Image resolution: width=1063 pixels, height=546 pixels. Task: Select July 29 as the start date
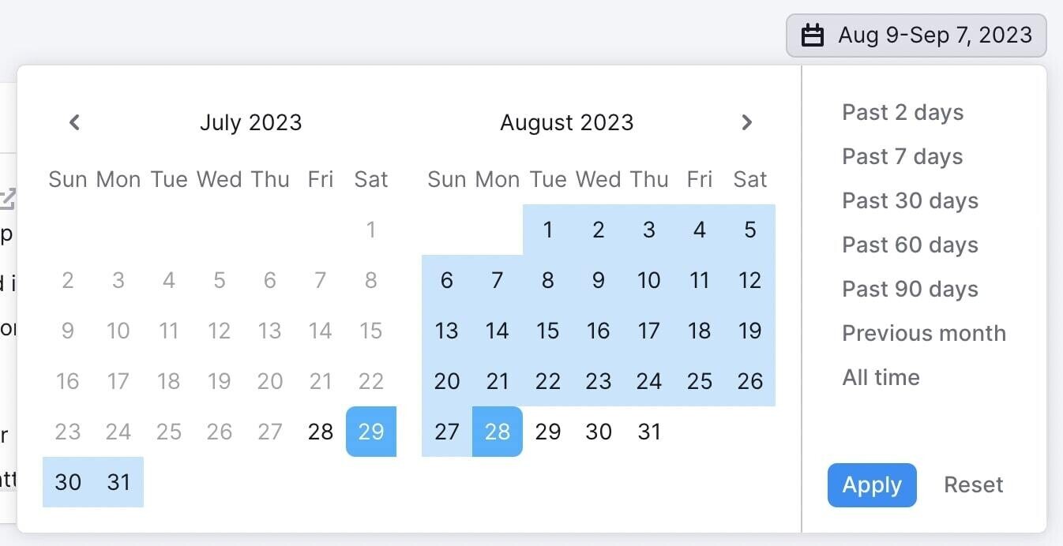371,432
